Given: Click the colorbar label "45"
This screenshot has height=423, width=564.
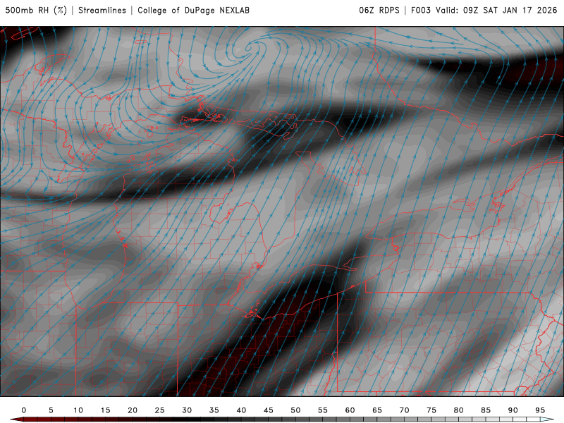Looking at the screenshot, I should [269, 410].
